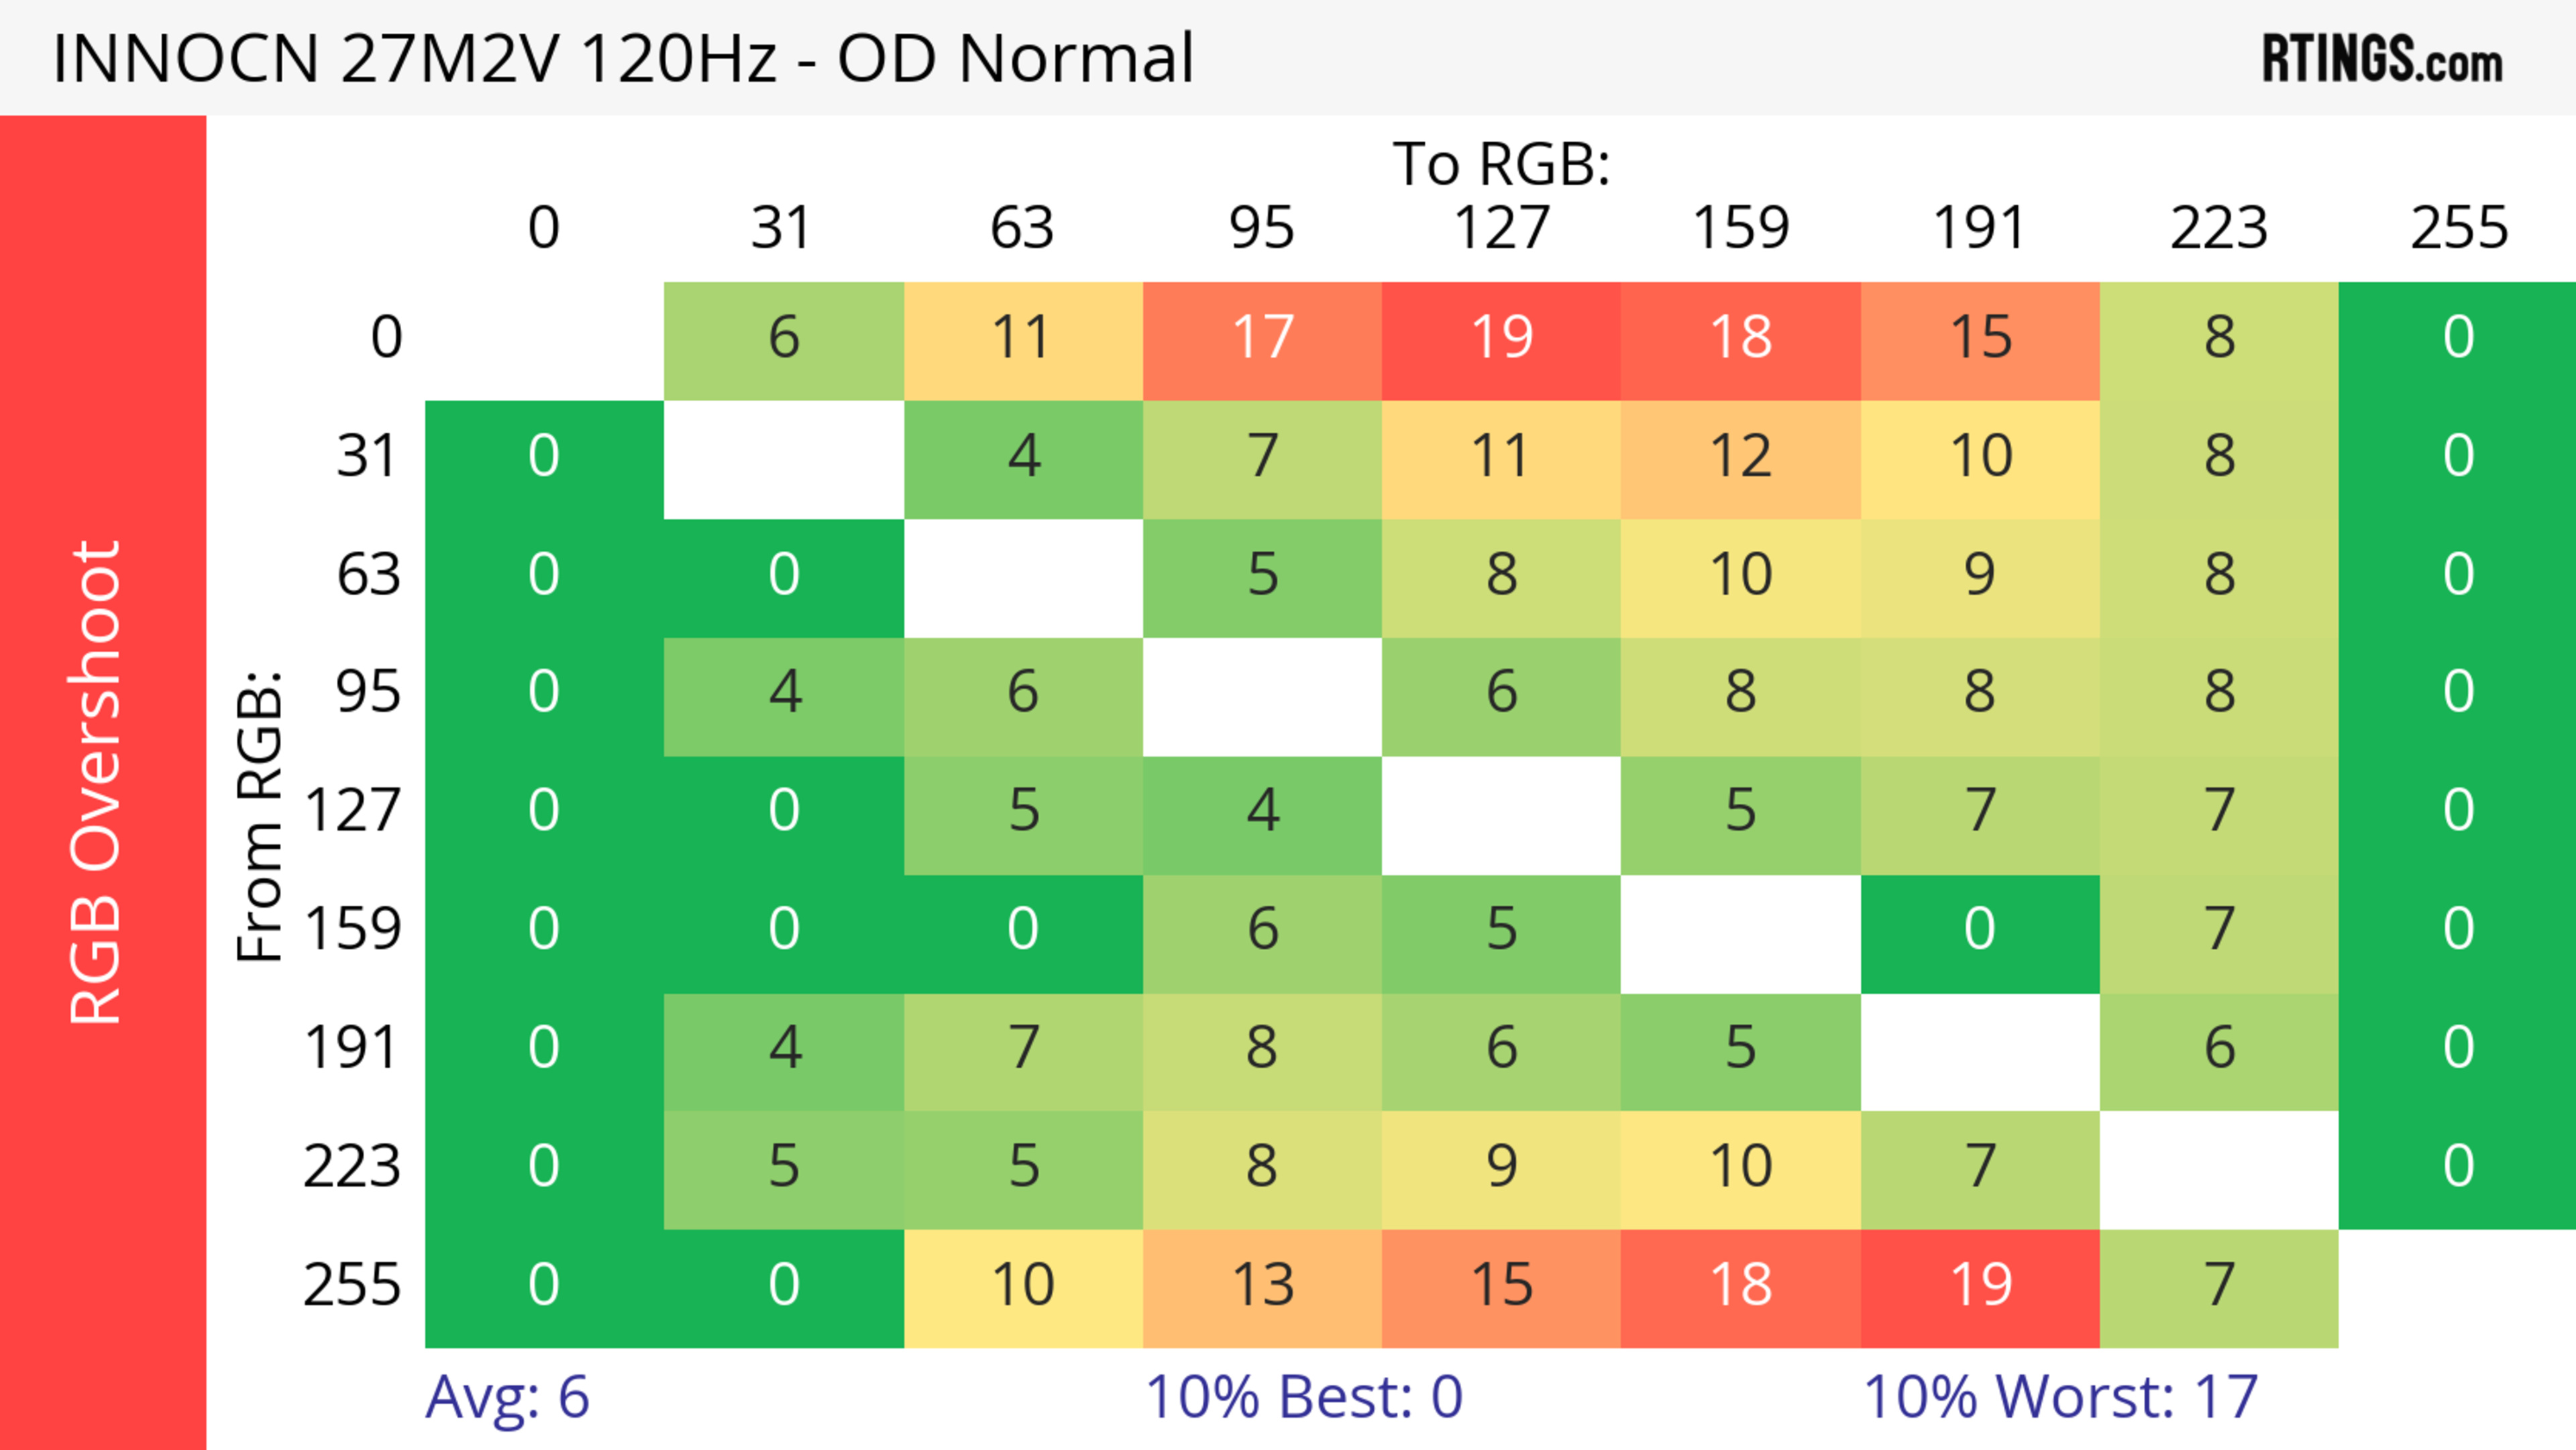Image resolution: width=2576 pixels, height=1450 pixels.
Task: Click the 255 column header
Action: tap(2458, 228)
